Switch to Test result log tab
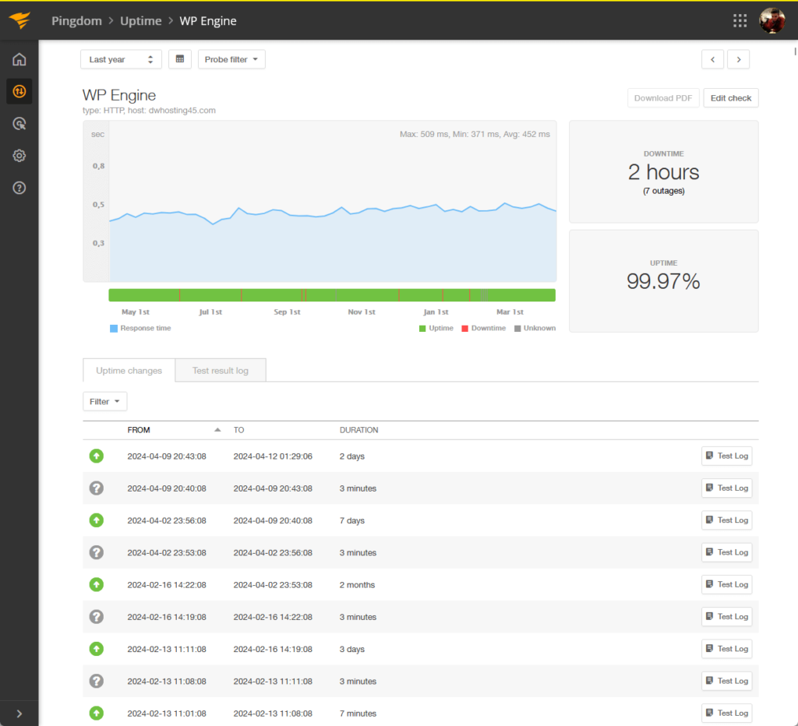798x726 pixels. click(221, 370)
